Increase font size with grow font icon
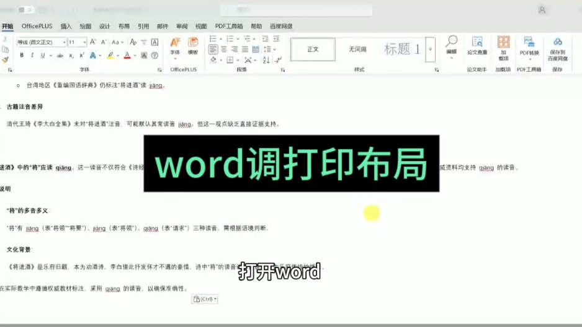 (93, 42)
